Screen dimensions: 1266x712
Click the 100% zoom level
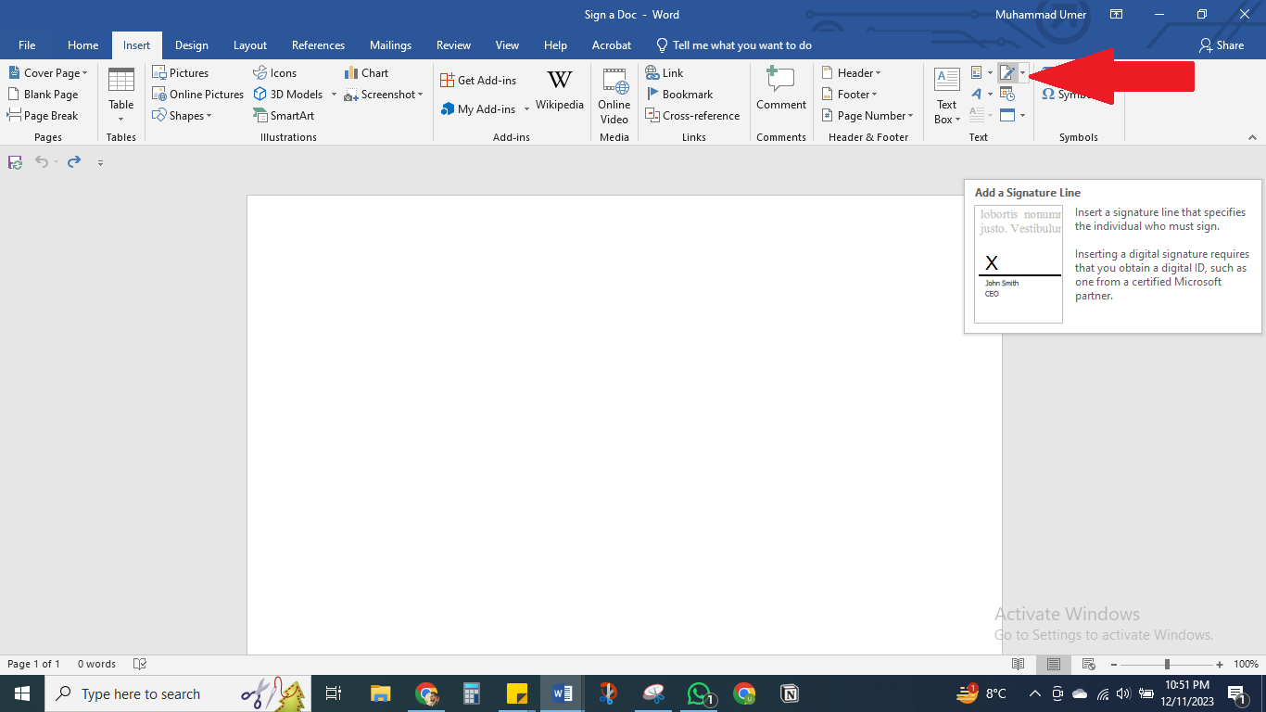pyautogui.click(x=1246, y=664)
